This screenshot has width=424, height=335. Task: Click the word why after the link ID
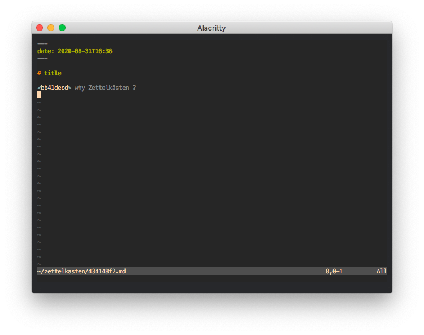(x=80, y=88)
